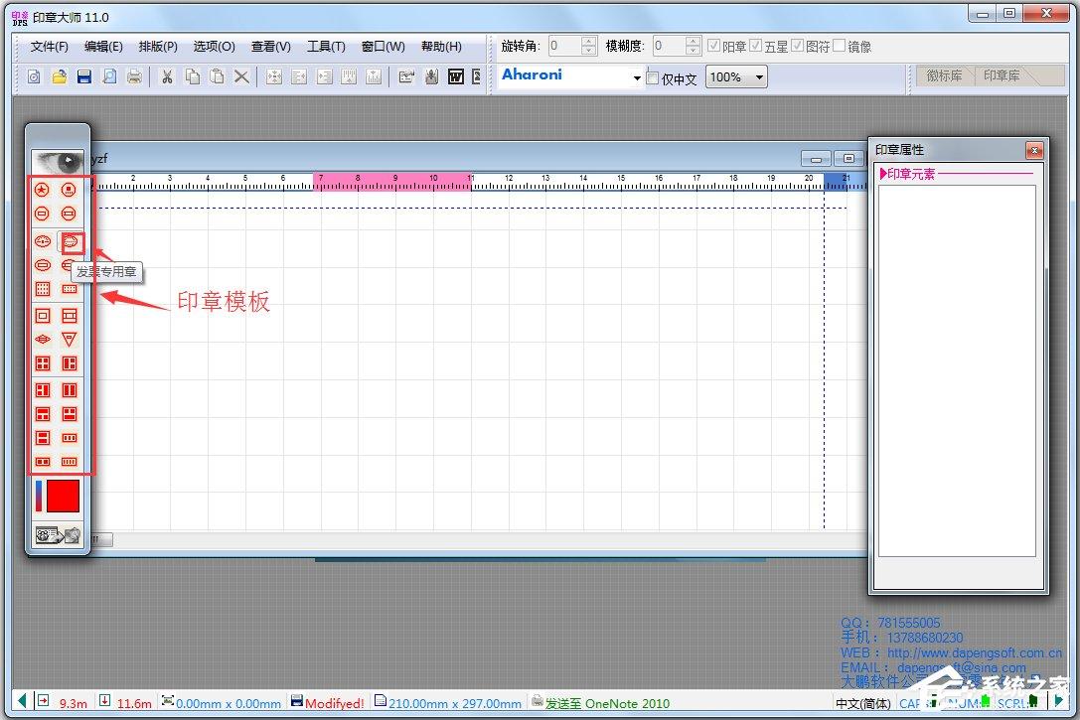This screenshot has width=1080, height=720.
Task: Click the red color swatch in the palette
Action: pyautogui.click(x=63, y=496)
